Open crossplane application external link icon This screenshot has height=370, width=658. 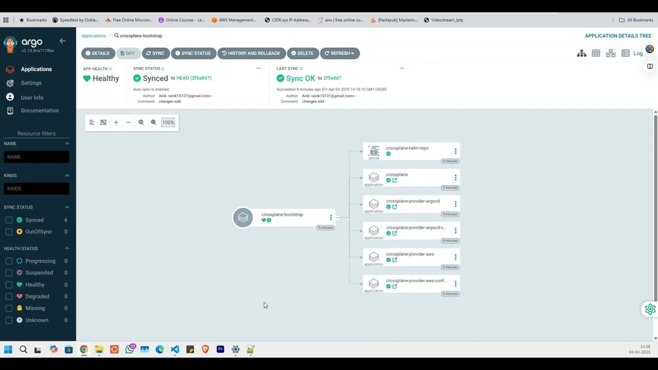point(395,180)
